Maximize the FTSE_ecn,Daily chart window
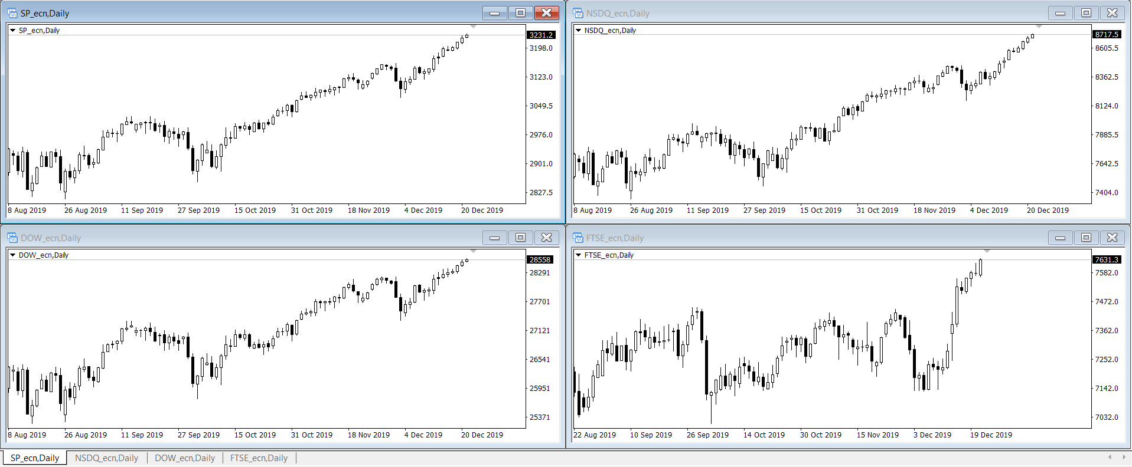Image resolution: width=1132 pixels, height=467 pixels. (1086, 238)
